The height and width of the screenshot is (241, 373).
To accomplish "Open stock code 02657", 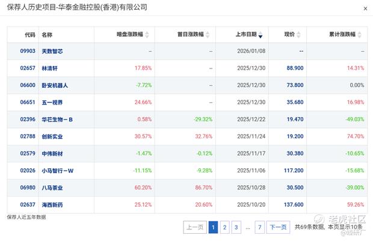I will [x=28, y=68].
